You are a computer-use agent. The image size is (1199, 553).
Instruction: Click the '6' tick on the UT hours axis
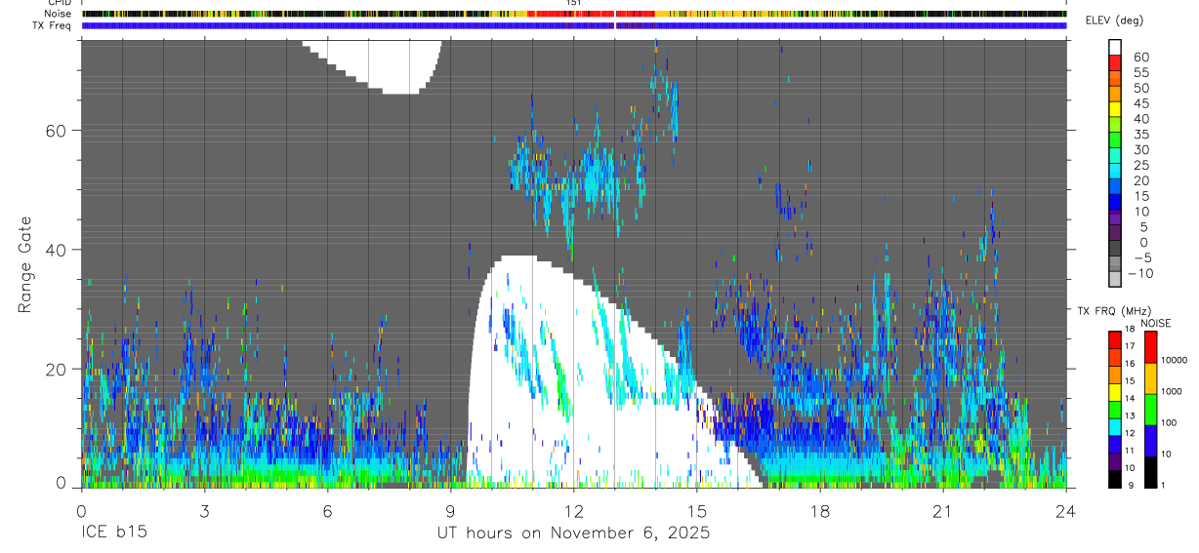pyautogui.click(x=327, y=510)
